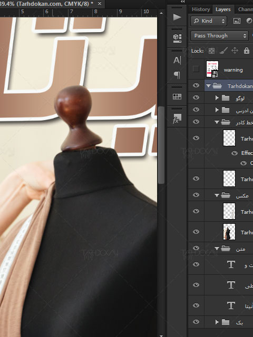Screen dimensions: 253x337
Task: Click the خط کادر group folder icon
Action: tap(226, 122)
